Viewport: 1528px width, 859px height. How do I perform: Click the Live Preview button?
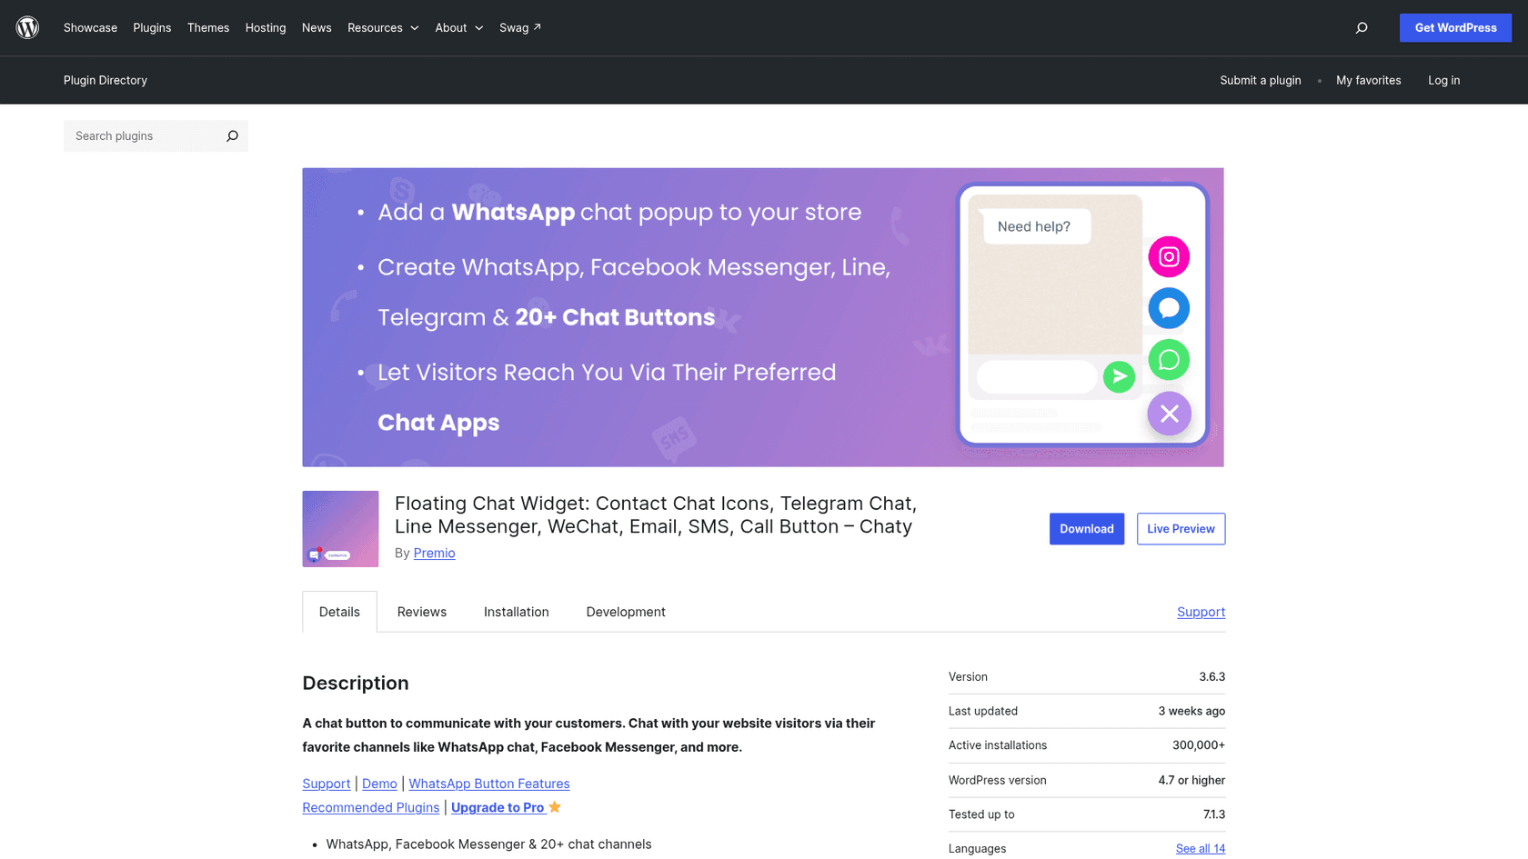(x=1181, y=529)
